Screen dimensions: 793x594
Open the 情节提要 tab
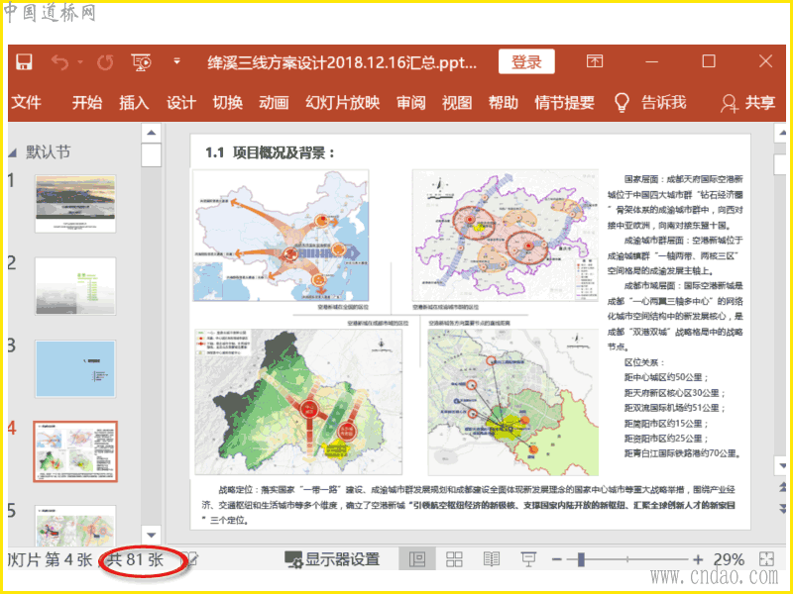pyautogui.click(x=564, y=103)
